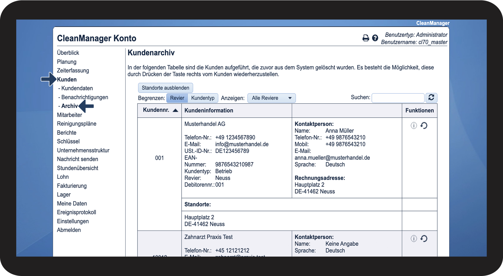Open Einstellungen in sidebar
Viewport: 503px width, 276px height.
[x=73, y=221]
